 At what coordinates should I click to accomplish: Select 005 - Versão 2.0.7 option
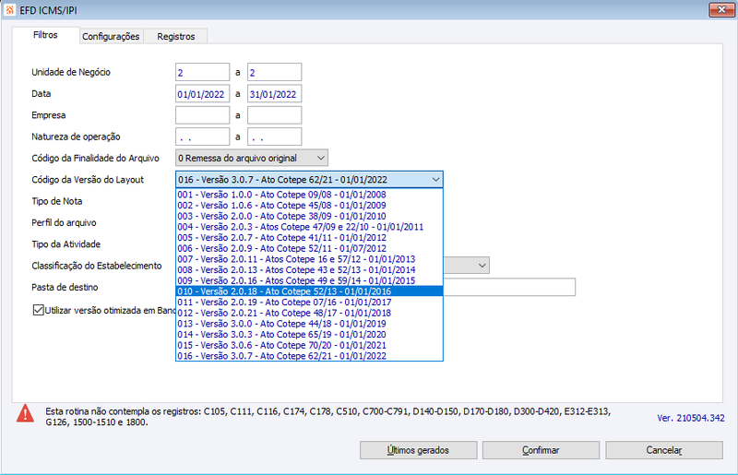pos(309,238)
